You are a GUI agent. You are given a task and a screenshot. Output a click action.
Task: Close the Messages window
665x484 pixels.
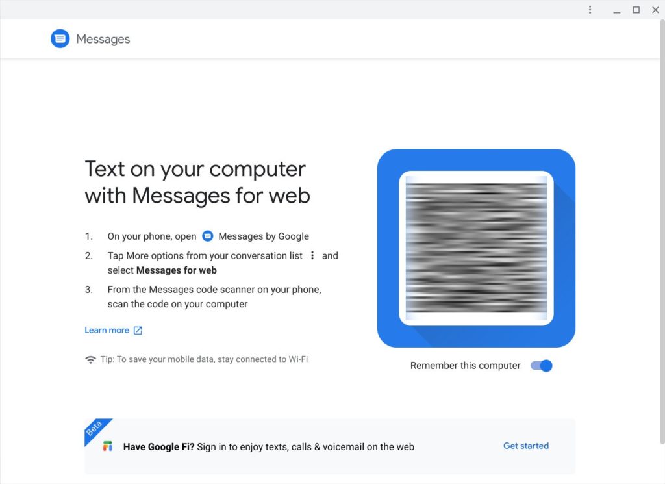pyautogui.click(x=655, y=10)
